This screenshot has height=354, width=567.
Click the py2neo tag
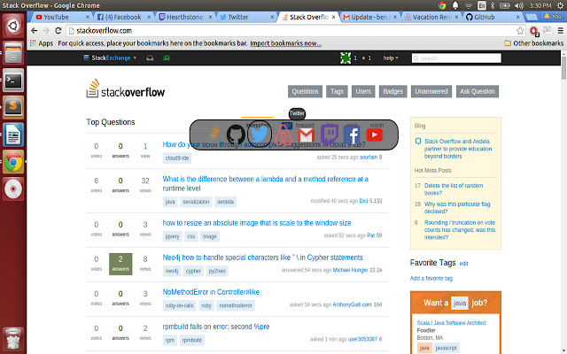217,271
